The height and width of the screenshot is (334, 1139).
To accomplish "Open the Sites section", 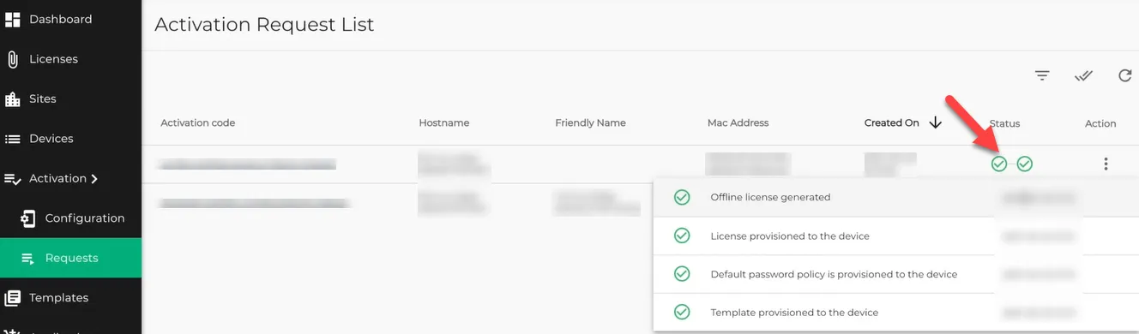I will click(x=70, y=98).
